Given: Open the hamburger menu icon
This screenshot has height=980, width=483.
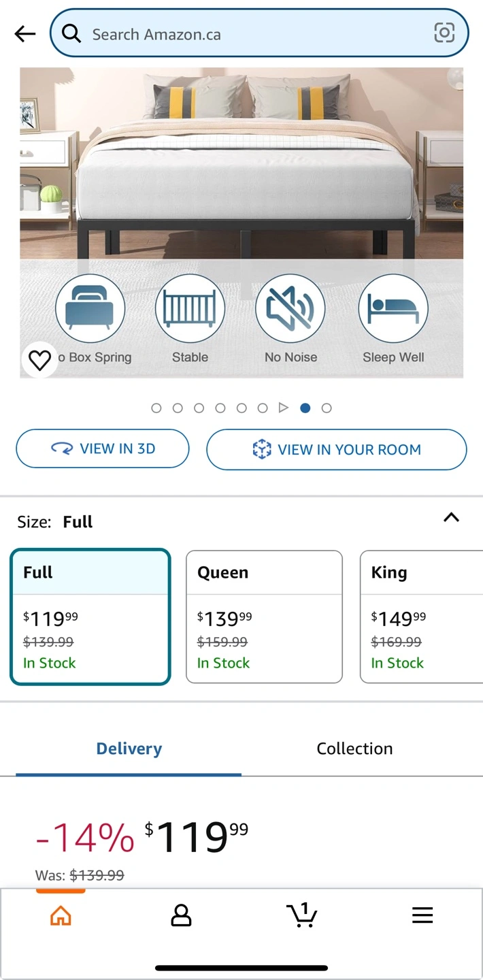Looking at the screenshot, I should [x=422, y=916].
